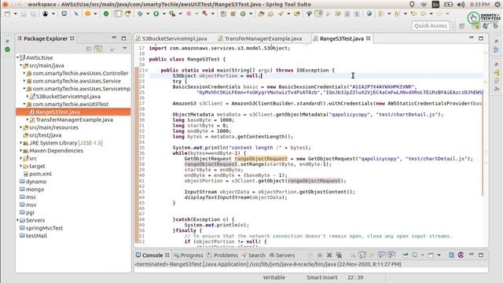Click the Debug bug icon in toolbar

[140, 14]
